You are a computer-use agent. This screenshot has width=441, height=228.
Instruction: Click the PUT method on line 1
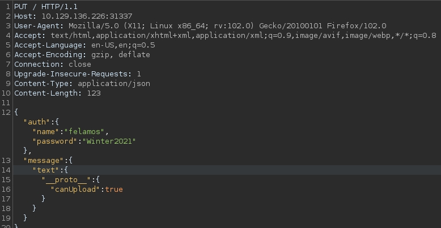22,6
